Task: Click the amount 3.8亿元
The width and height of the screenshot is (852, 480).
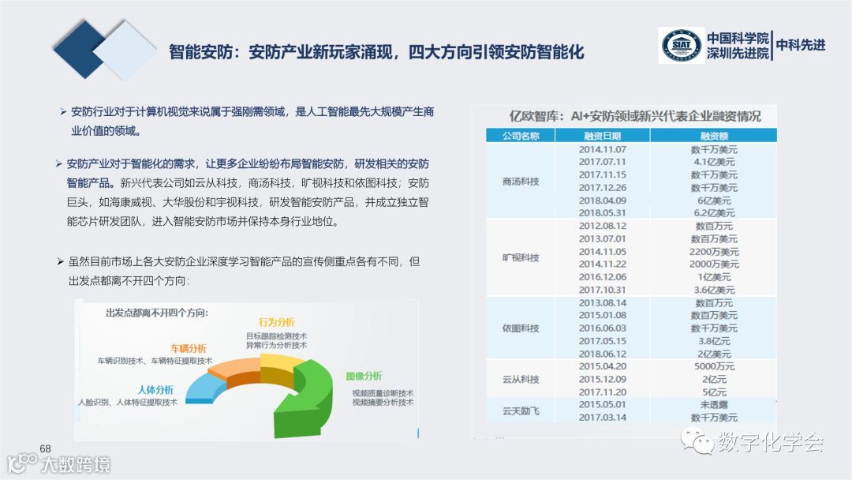Action: click(714, 341)
